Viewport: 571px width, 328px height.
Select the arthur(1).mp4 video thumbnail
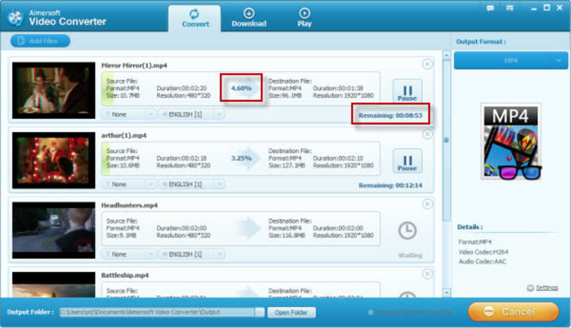click(x=54, y=160)
